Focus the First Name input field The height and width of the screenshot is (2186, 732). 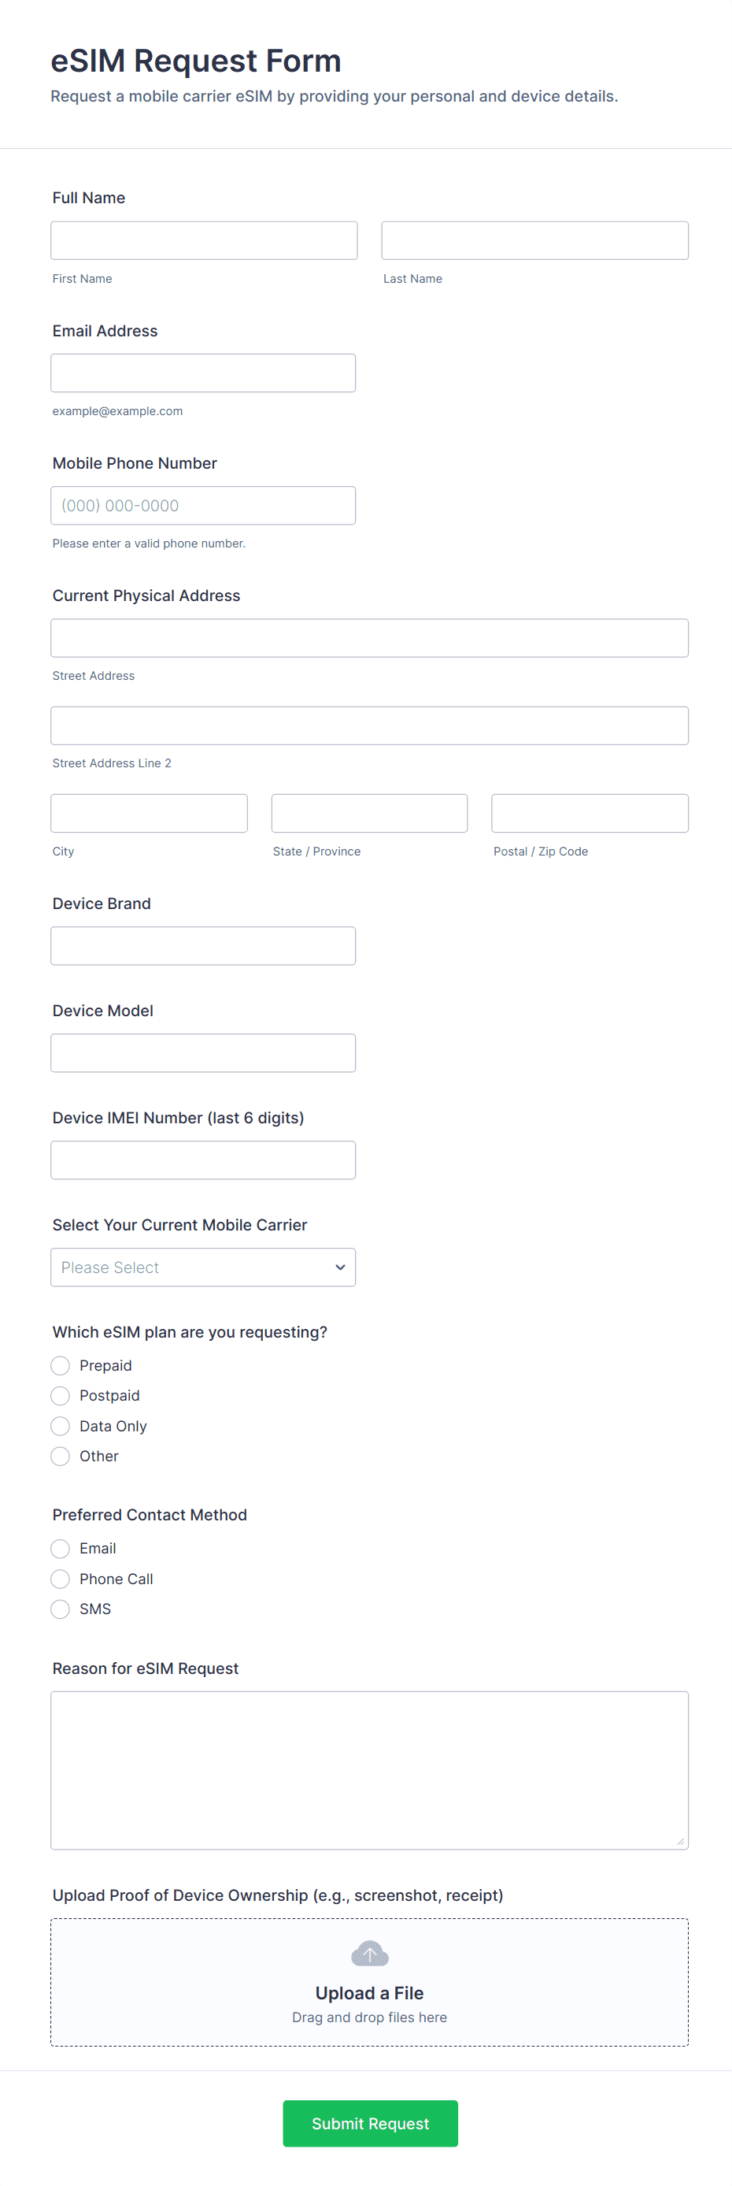(204, 241)
